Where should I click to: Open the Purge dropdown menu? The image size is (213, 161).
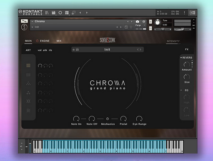pos(140,25)
